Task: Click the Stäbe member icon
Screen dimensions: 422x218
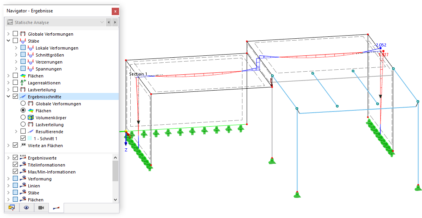Action: (23, 41)
